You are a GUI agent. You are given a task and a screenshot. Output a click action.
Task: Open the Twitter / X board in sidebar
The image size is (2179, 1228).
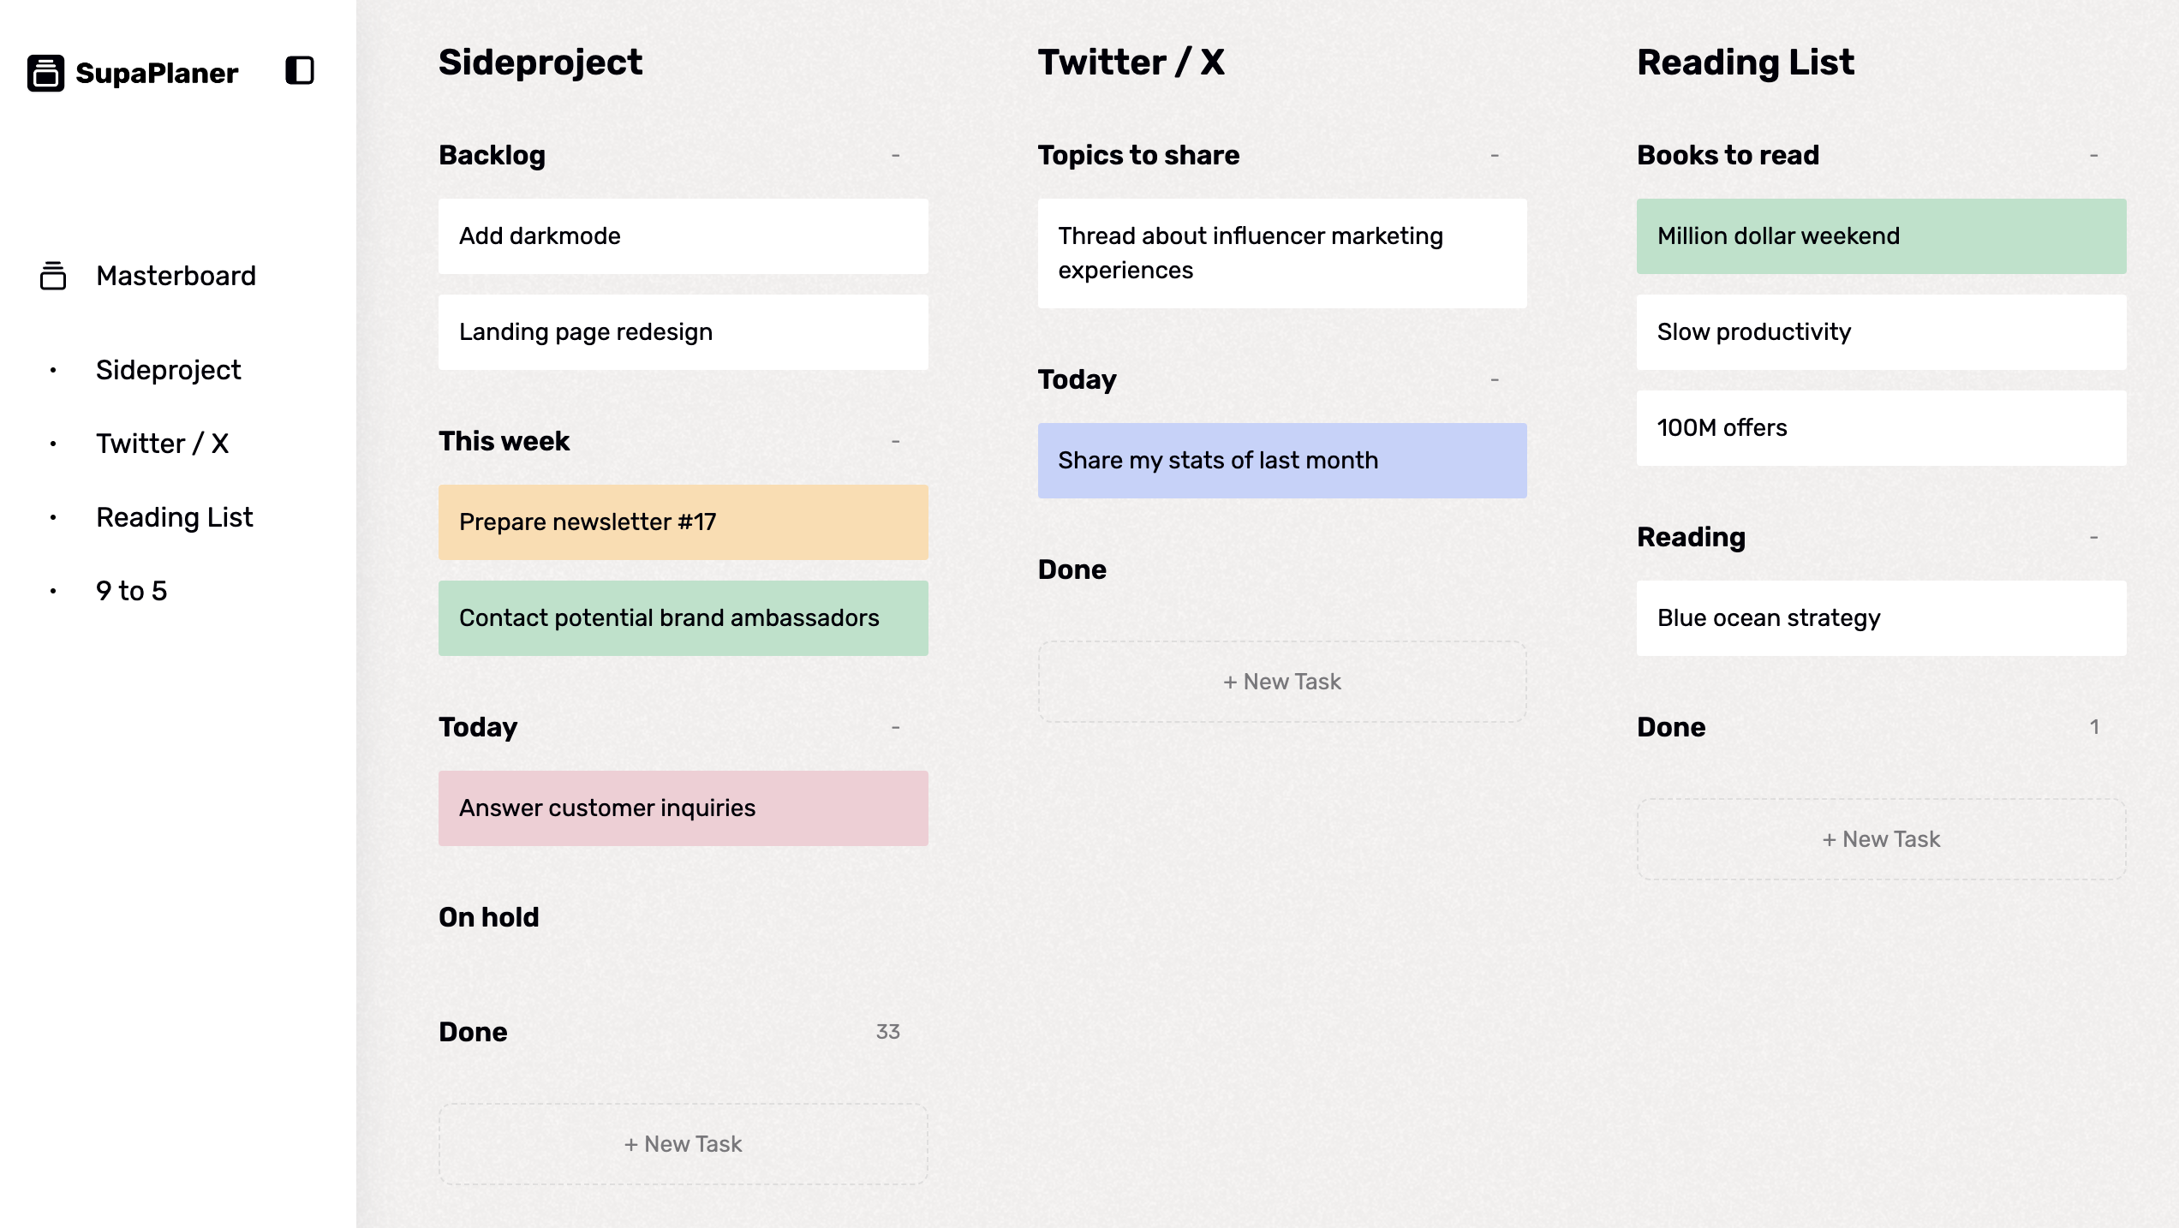(162, 444)
